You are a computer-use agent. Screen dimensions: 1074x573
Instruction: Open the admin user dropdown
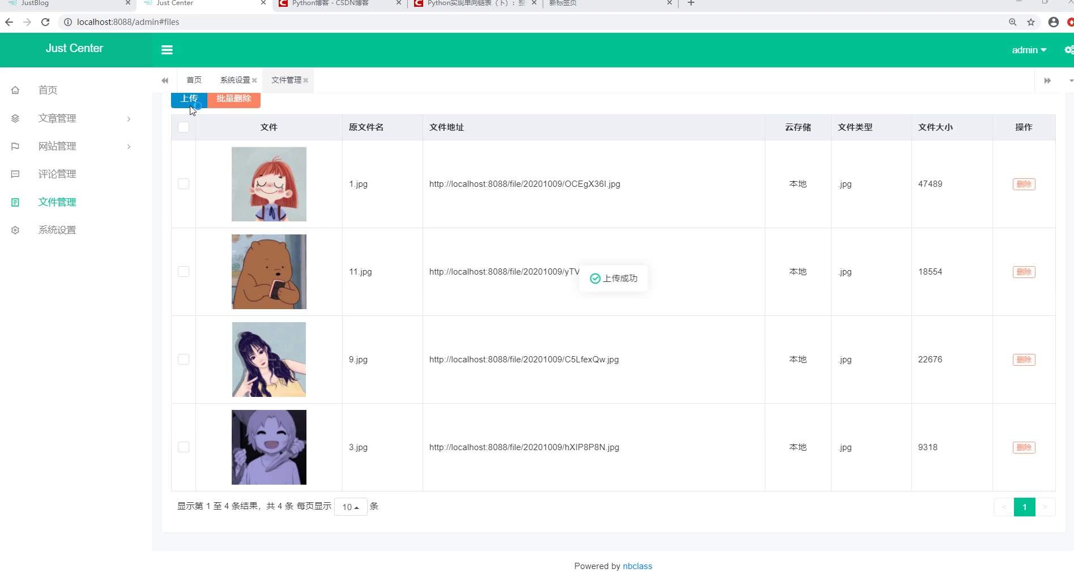coord(1029,50)
